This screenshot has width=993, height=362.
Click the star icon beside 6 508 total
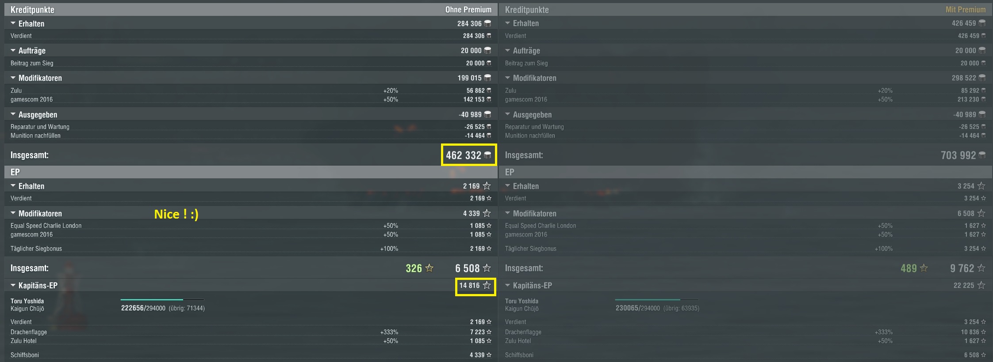(x=487, y=268)
